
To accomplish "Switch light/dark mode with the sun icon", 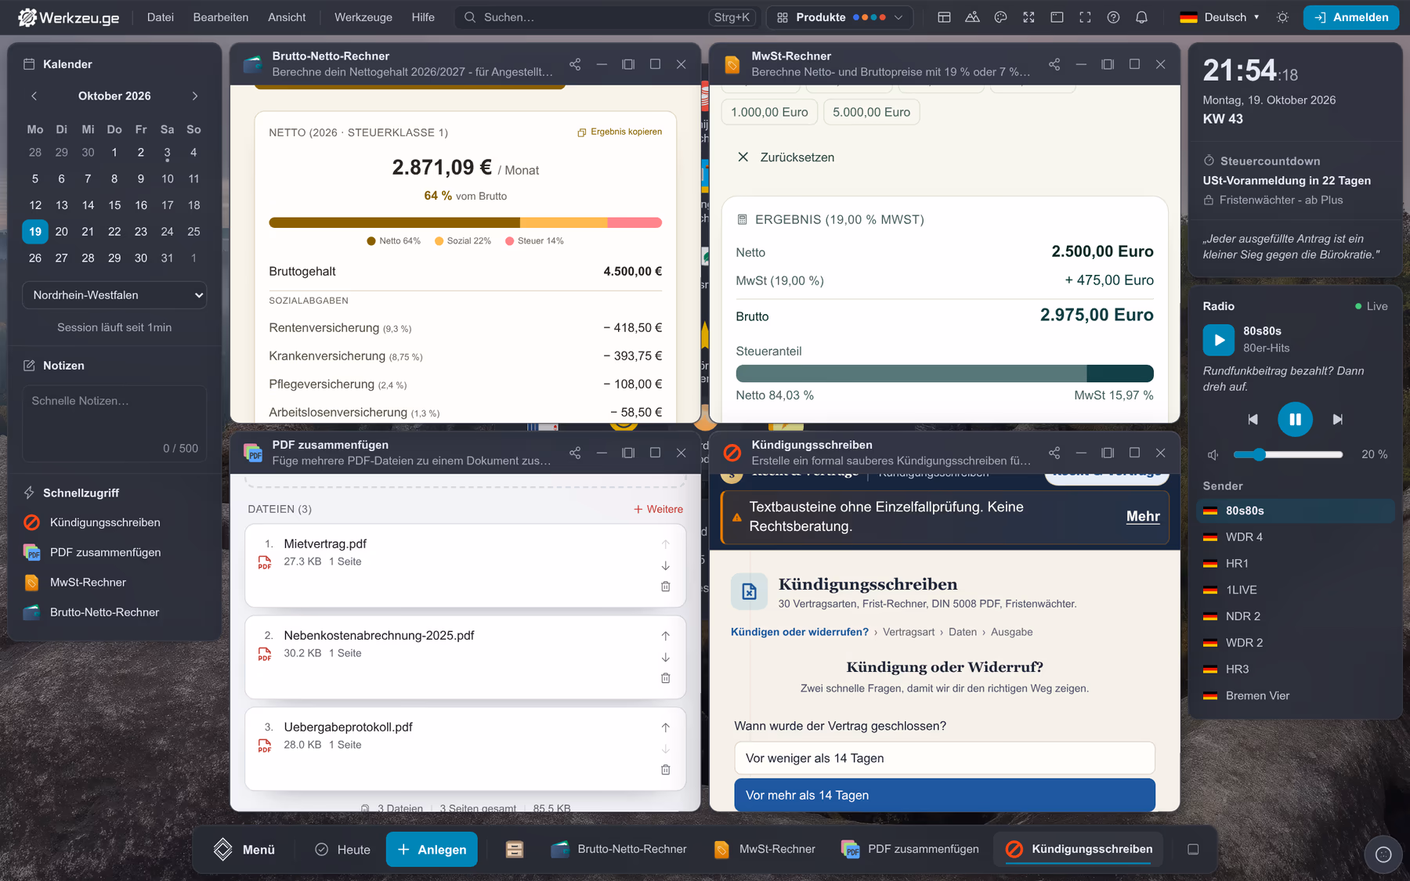I will (1282, 17).
